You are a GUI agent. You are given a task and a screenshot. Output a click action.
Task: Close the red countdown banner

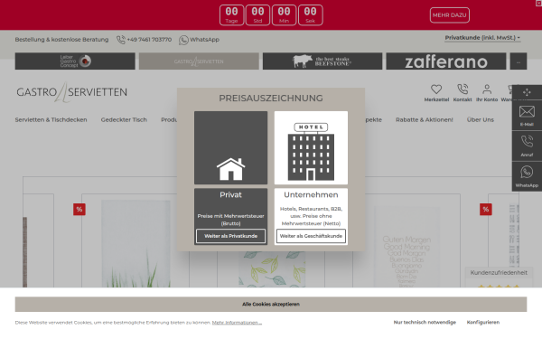538,3
